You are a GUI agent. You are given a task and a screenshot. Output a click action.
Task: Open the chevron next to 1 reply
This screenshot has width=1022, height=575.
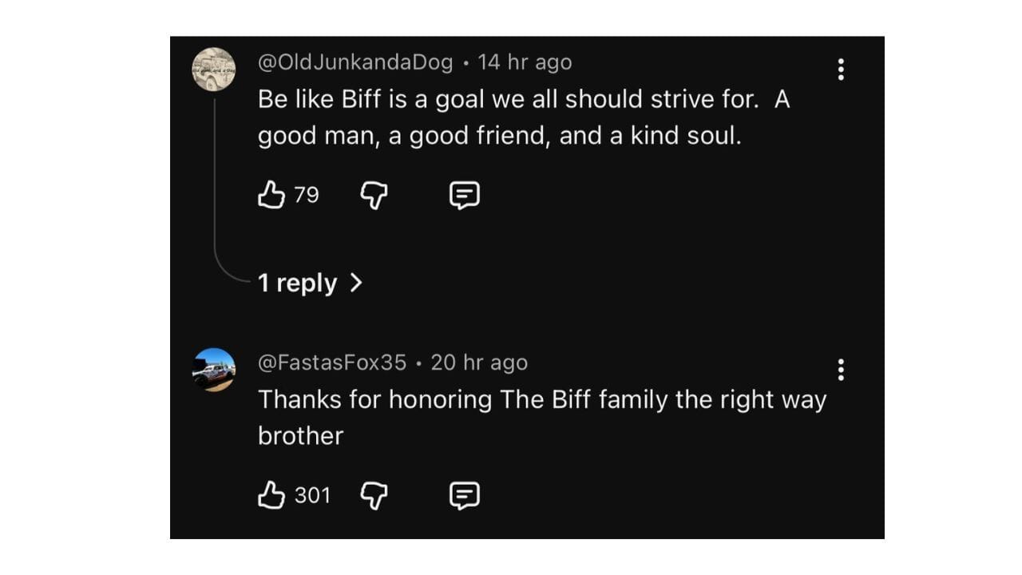click(356, 283)
